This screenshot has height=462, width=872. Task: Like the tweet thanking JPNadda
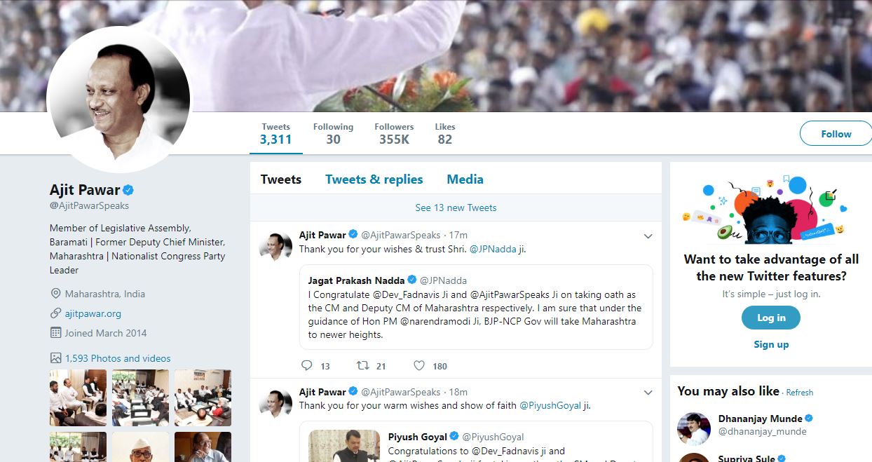(419, 365)
